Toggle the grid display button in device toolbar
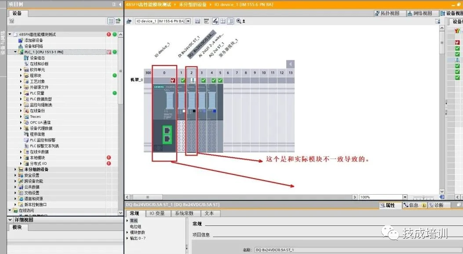The height and width of the screenshot is (254, 463). tap(223, 21)
